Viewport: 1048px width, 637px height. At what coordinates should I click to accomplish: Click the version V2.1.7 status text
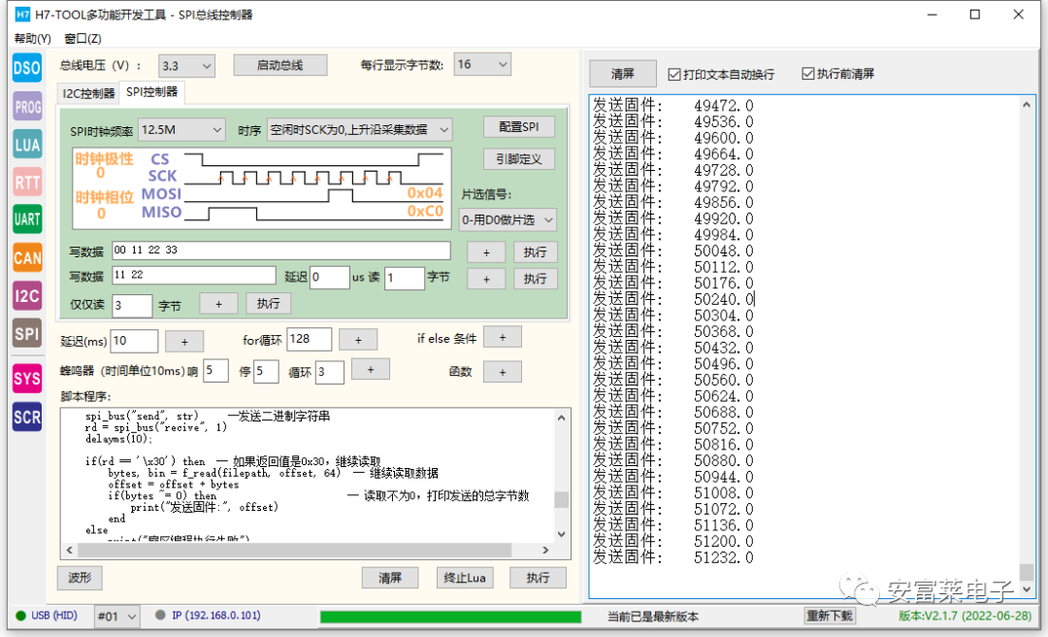(x=965, y=616)
